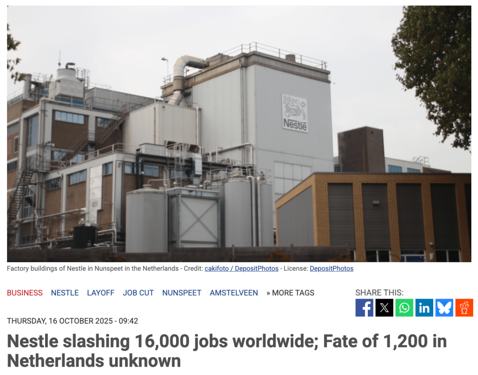Open the Amstelveen tag

(234, 293)
